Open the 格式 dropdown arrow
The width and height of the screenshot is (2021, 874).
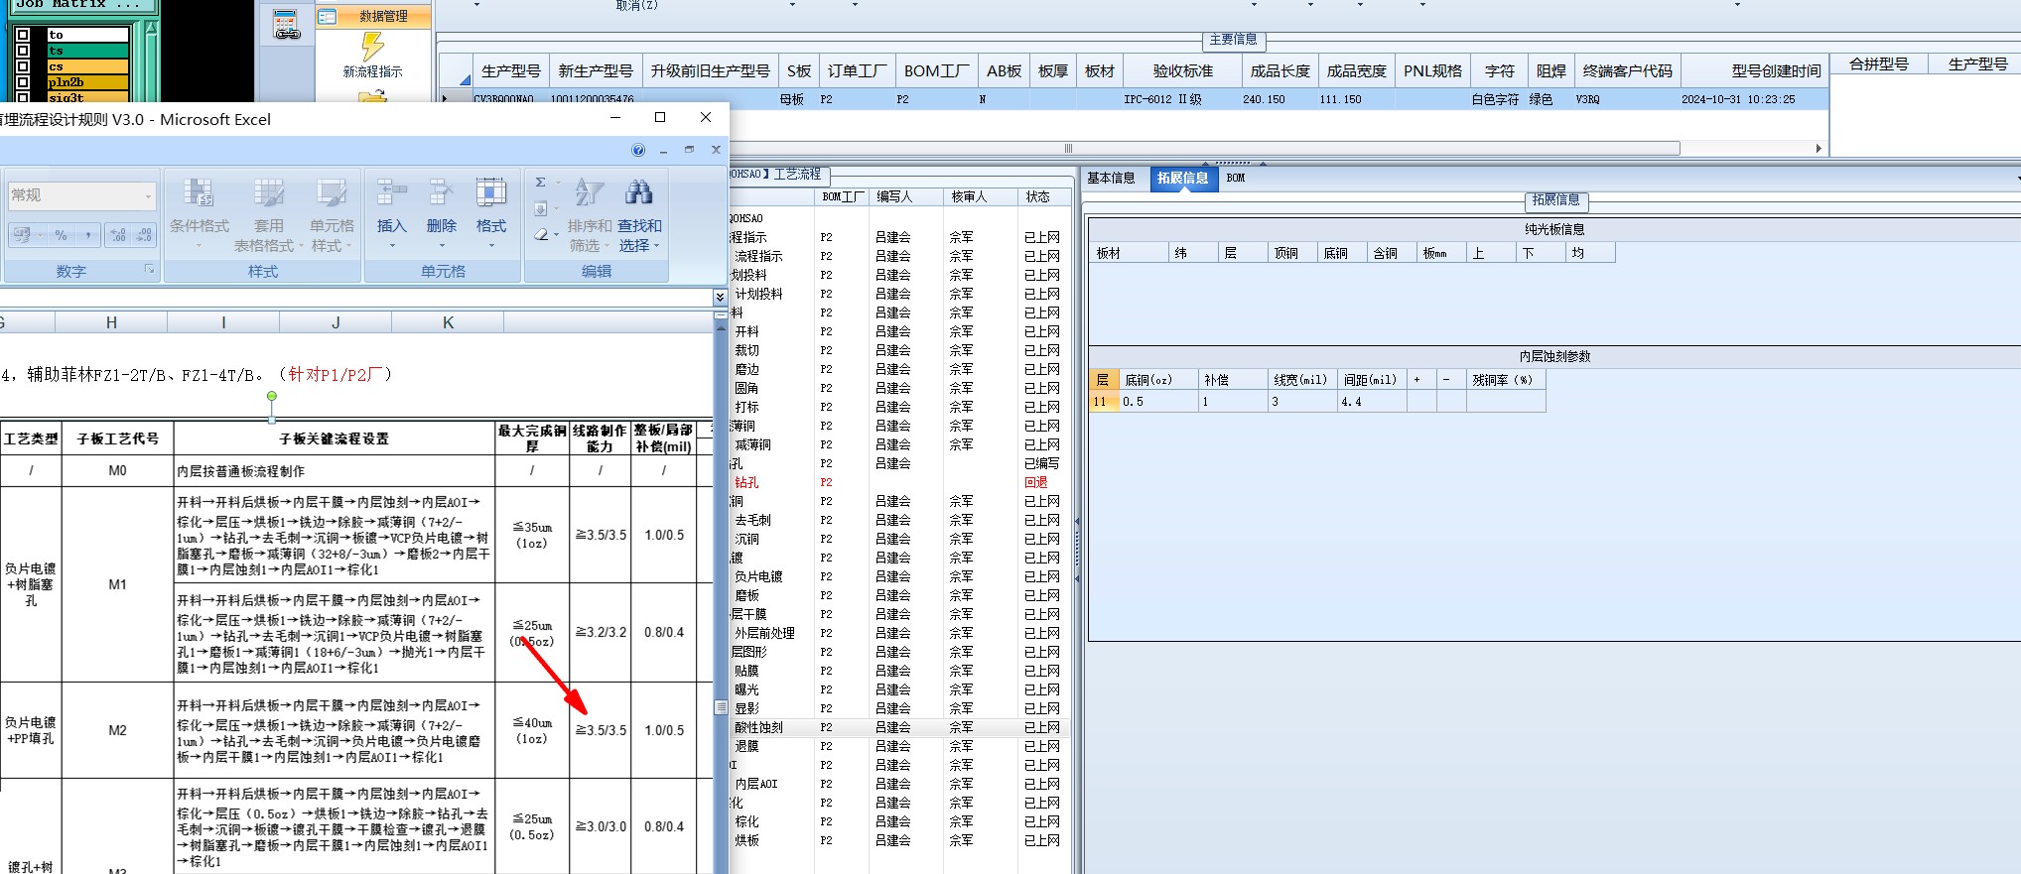490,246
